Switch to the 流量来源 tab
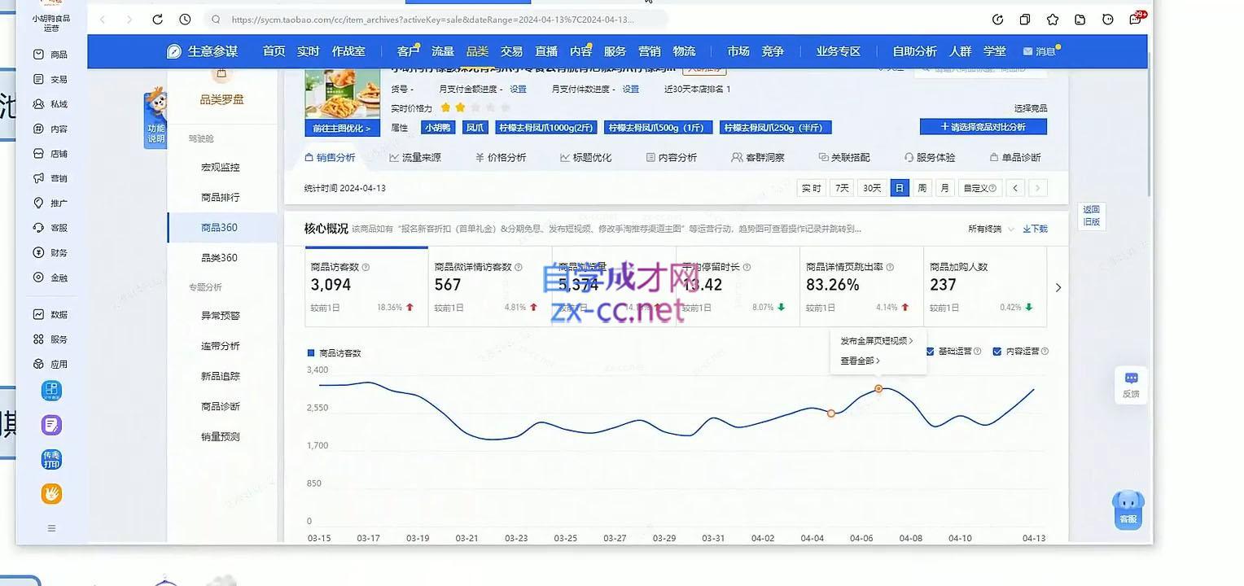 417,157
